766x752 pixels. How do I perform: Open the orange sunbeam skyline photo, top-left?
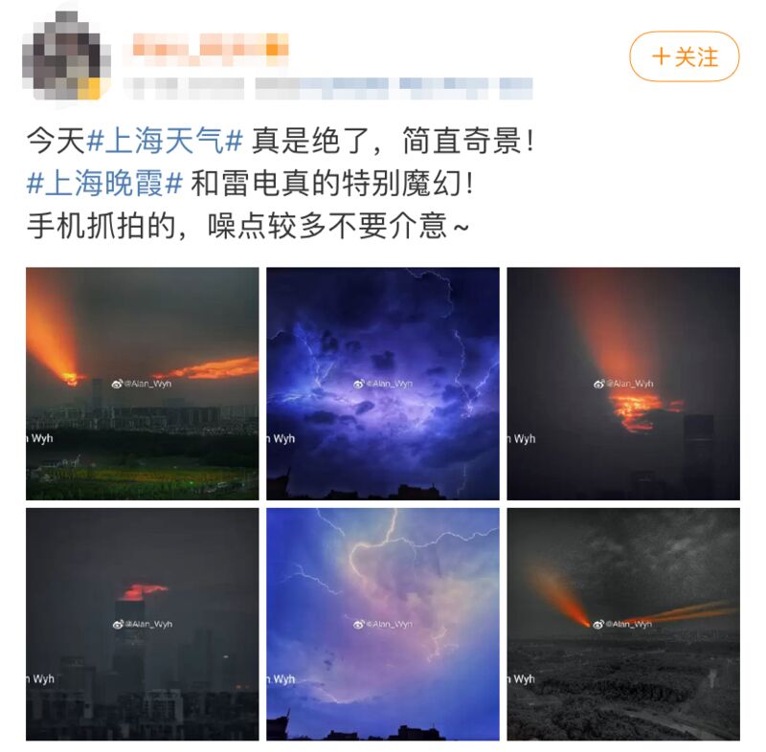[142, 384]
